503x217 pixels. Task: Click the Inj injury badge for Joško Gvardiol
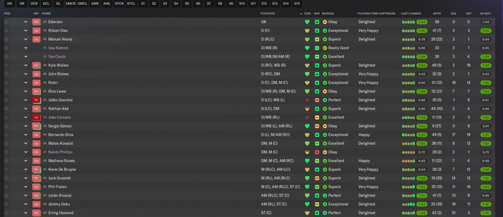pyautogui.click(x=36, y=100)
